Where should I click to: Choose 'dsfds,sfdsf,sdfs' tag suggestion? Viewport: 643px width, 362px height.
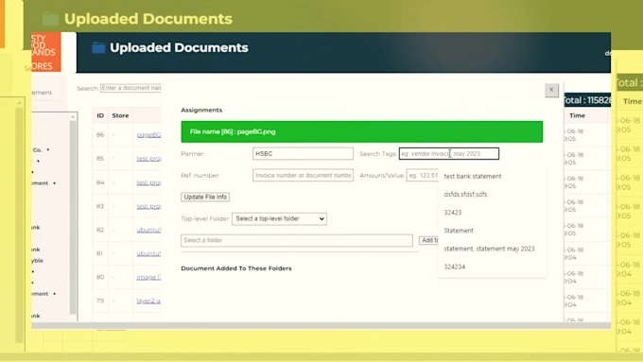(465, 195)
